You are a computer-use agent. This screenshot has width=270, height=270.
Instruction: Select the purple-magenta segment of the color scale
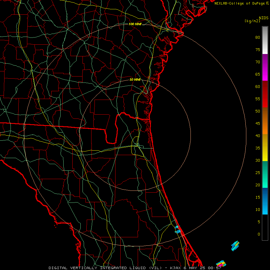point(265,67)
